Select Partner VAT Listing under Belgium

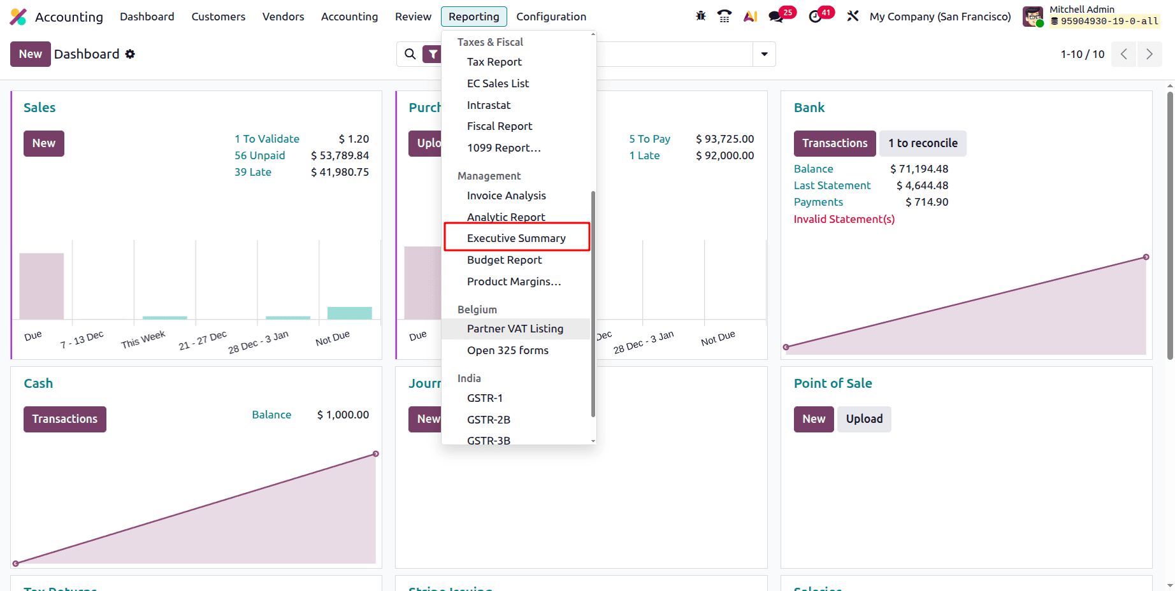[x=515, y=329]
